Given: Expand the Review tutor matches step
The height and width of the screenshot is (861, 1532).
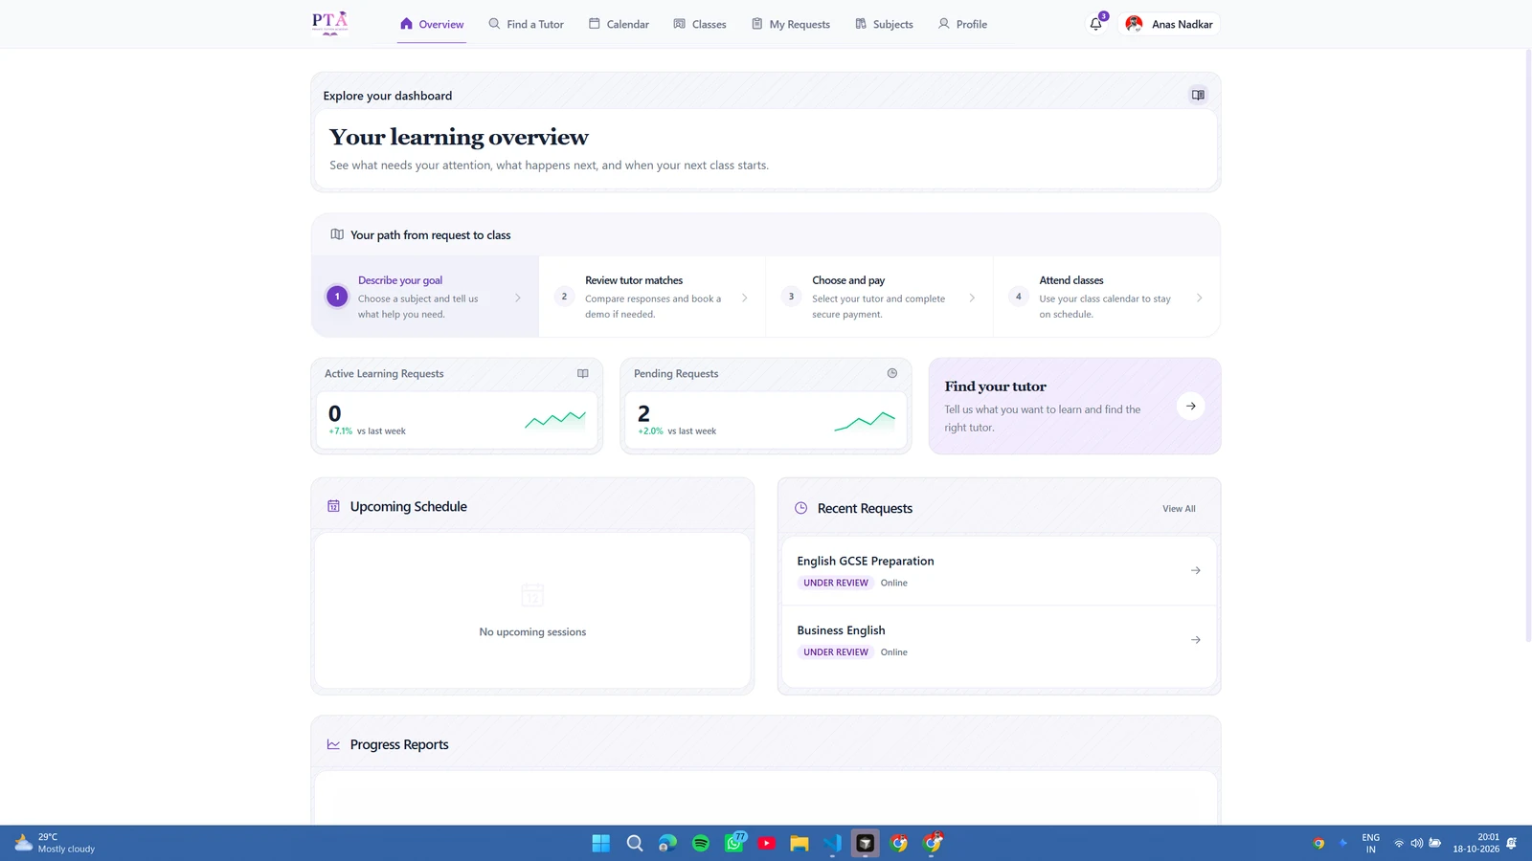Looking at the screenshot, I should [x=652, y=297].
